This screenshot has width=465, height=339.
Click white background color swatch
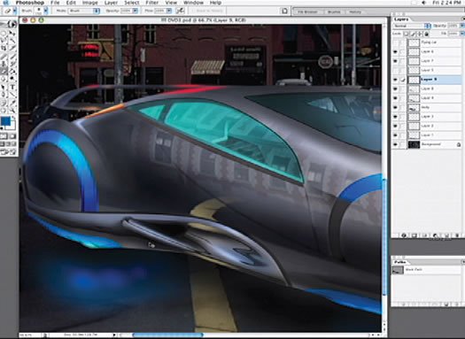[x=12, y=126]
